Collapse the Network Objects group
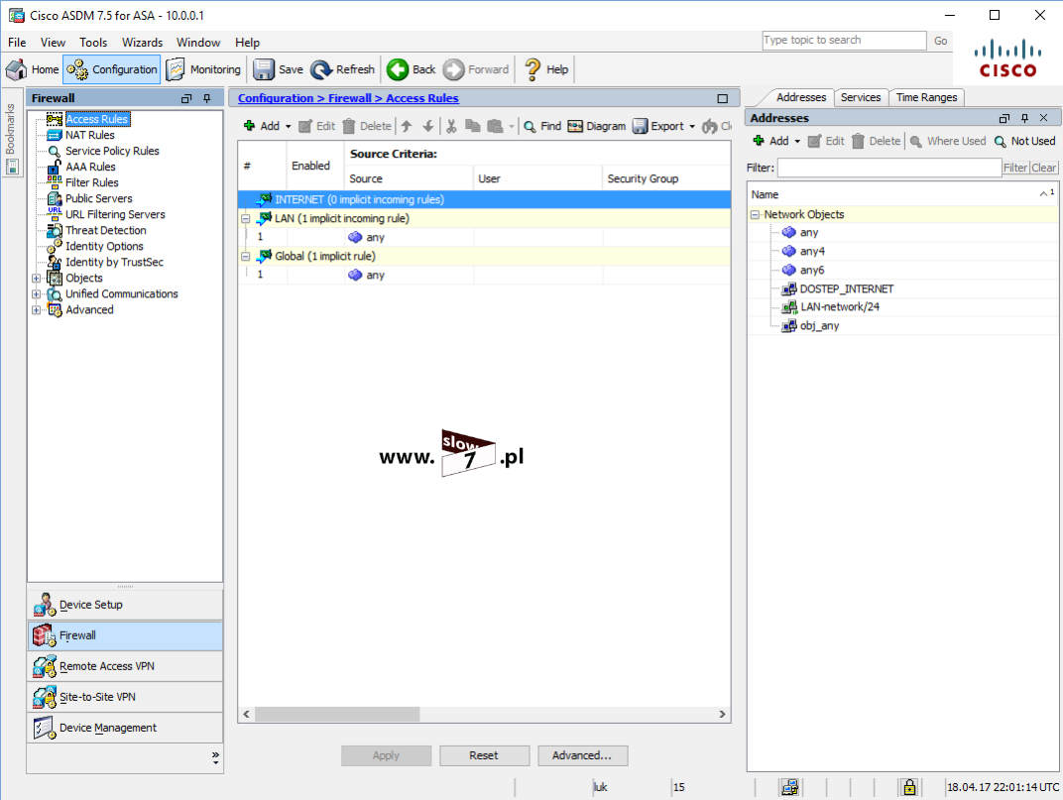1063x800 pixels. pos(755,214)
